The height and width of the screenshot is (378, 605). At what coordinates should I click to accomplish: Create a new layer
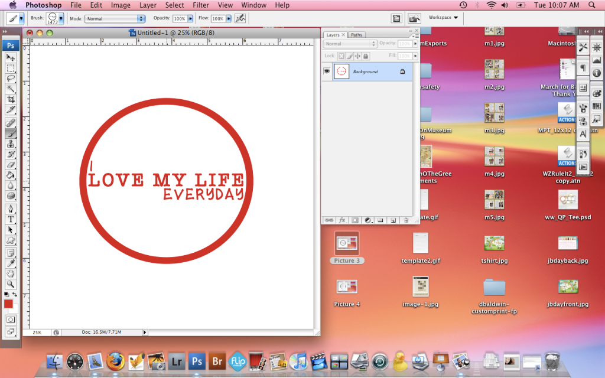point(393,220)
